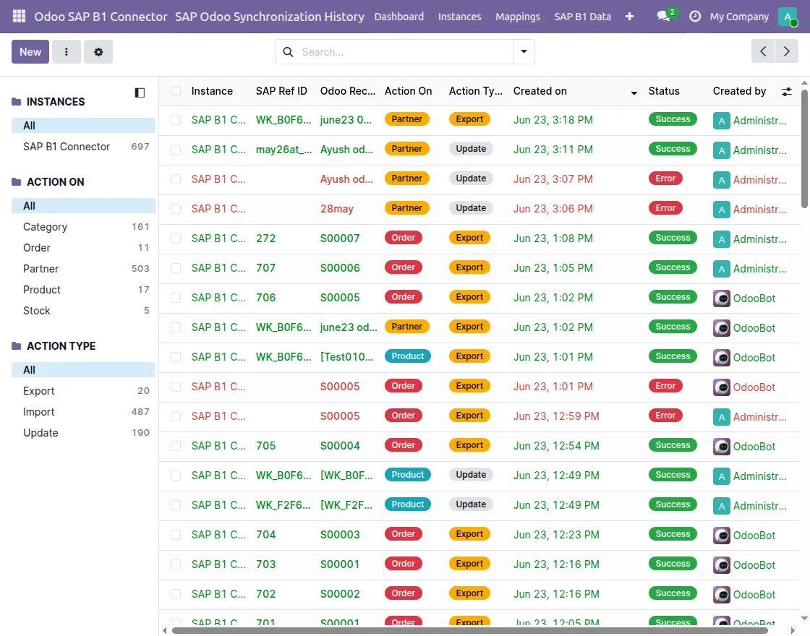Click SAP Ref ID 272 cell
The width and height of the screenshot is (810, 636).
click(x=265, y=239)
